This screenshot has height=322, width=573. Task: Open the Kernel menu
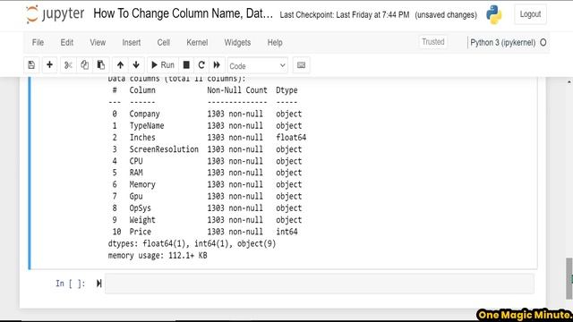coord(197,43)
